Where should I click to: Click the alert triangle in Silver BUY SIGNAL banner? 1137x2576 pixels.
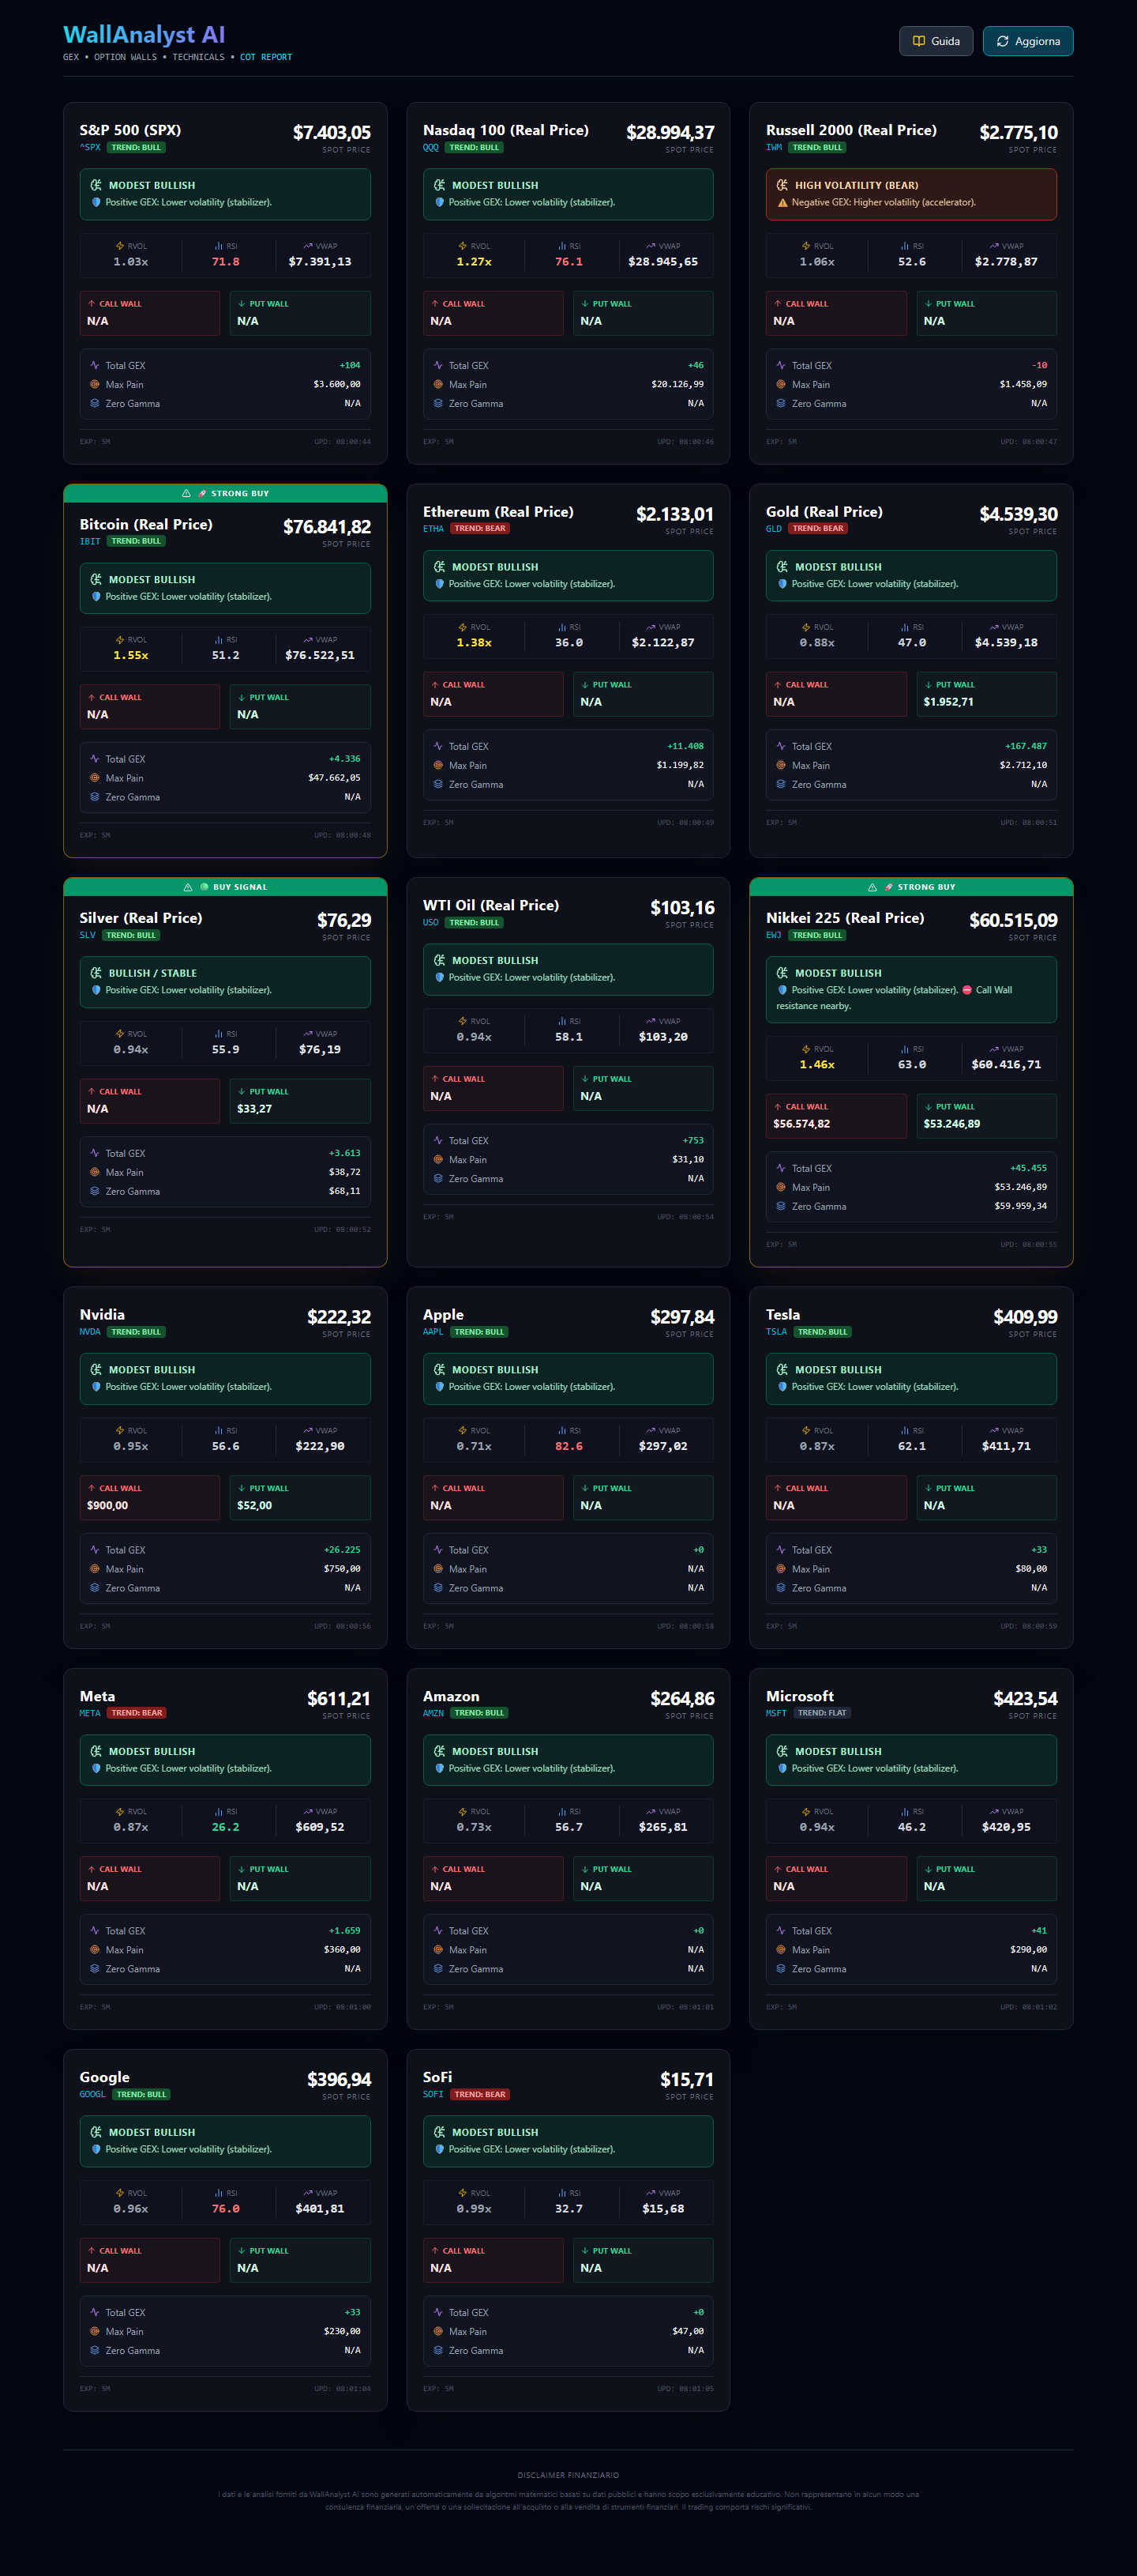[x=187, y=887]
